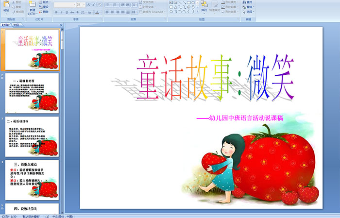This screenshot has height=218, width=340.
Task: Switch to the Slides (幻灯片) pane tab
Action: [x=6, y=25]
